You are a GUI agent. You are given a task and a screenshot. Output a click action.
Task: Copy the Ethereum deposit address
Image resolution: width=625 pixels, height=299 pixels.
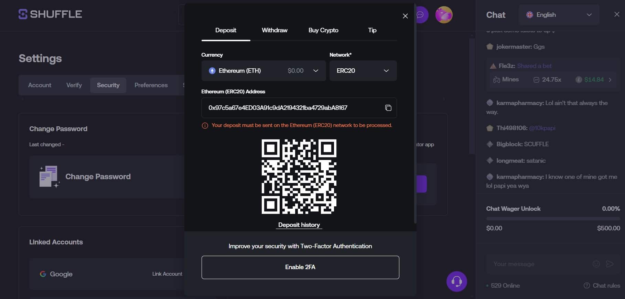388,108
